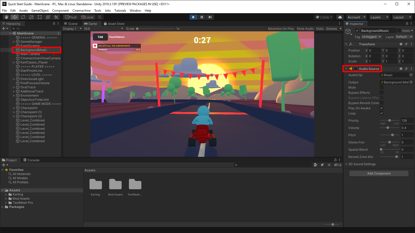Open the Untagged tag dropdown

coord(371,37)
